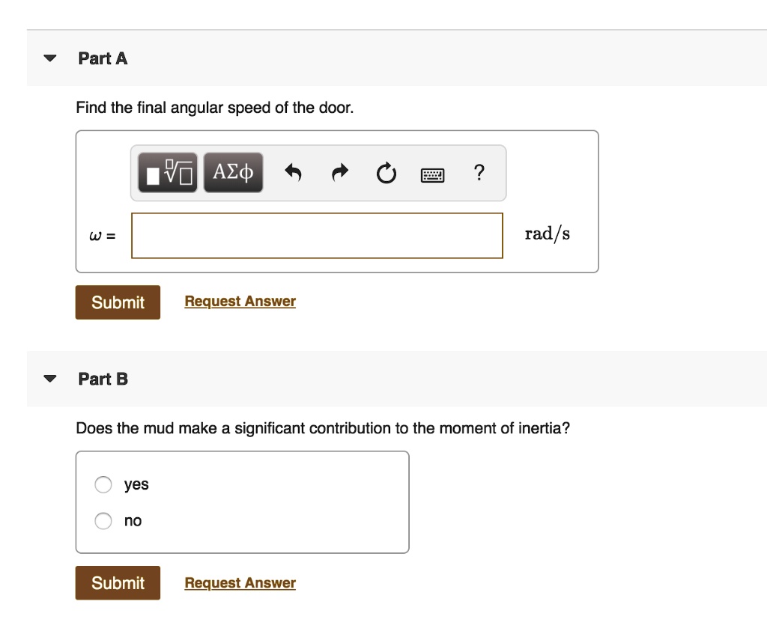Submit the answer for Part A
The width and height of the screenshot is (767, 640).
pos(117,302)
